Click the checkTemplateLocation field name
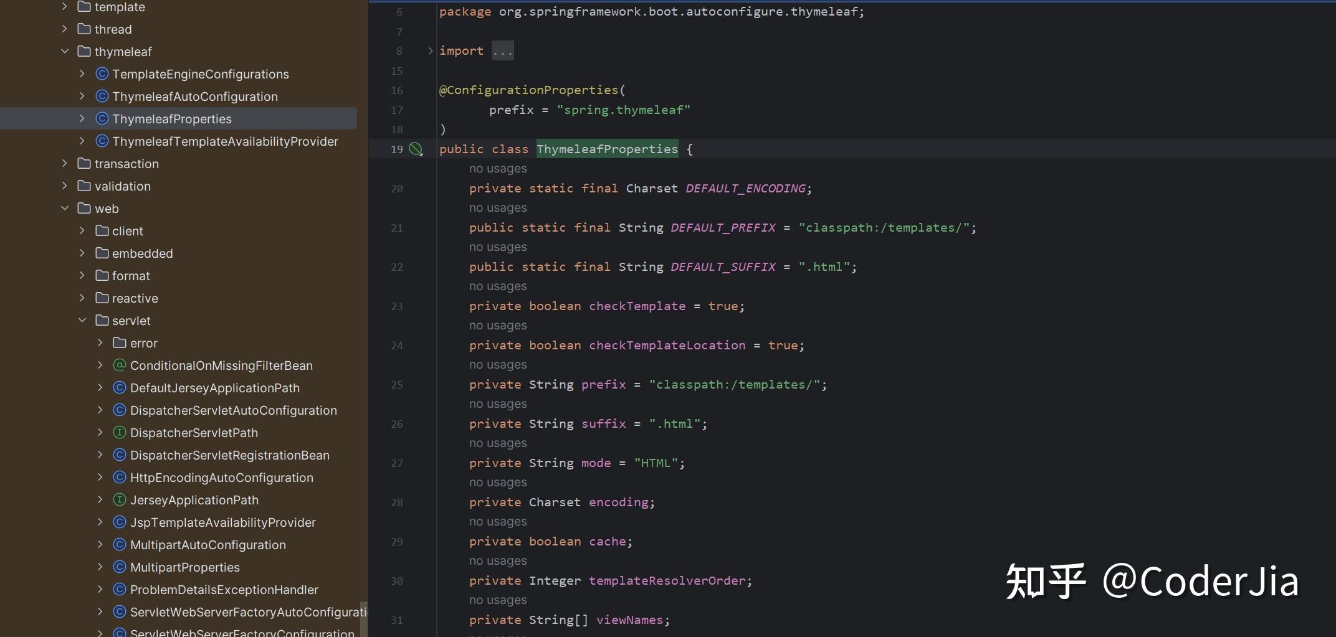The height and width of the screenshot is (637, 1336). [x=667, y=346]
